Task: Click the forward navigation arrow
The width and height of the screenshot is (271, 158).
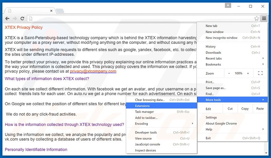Action: click(x=15, y=18)
